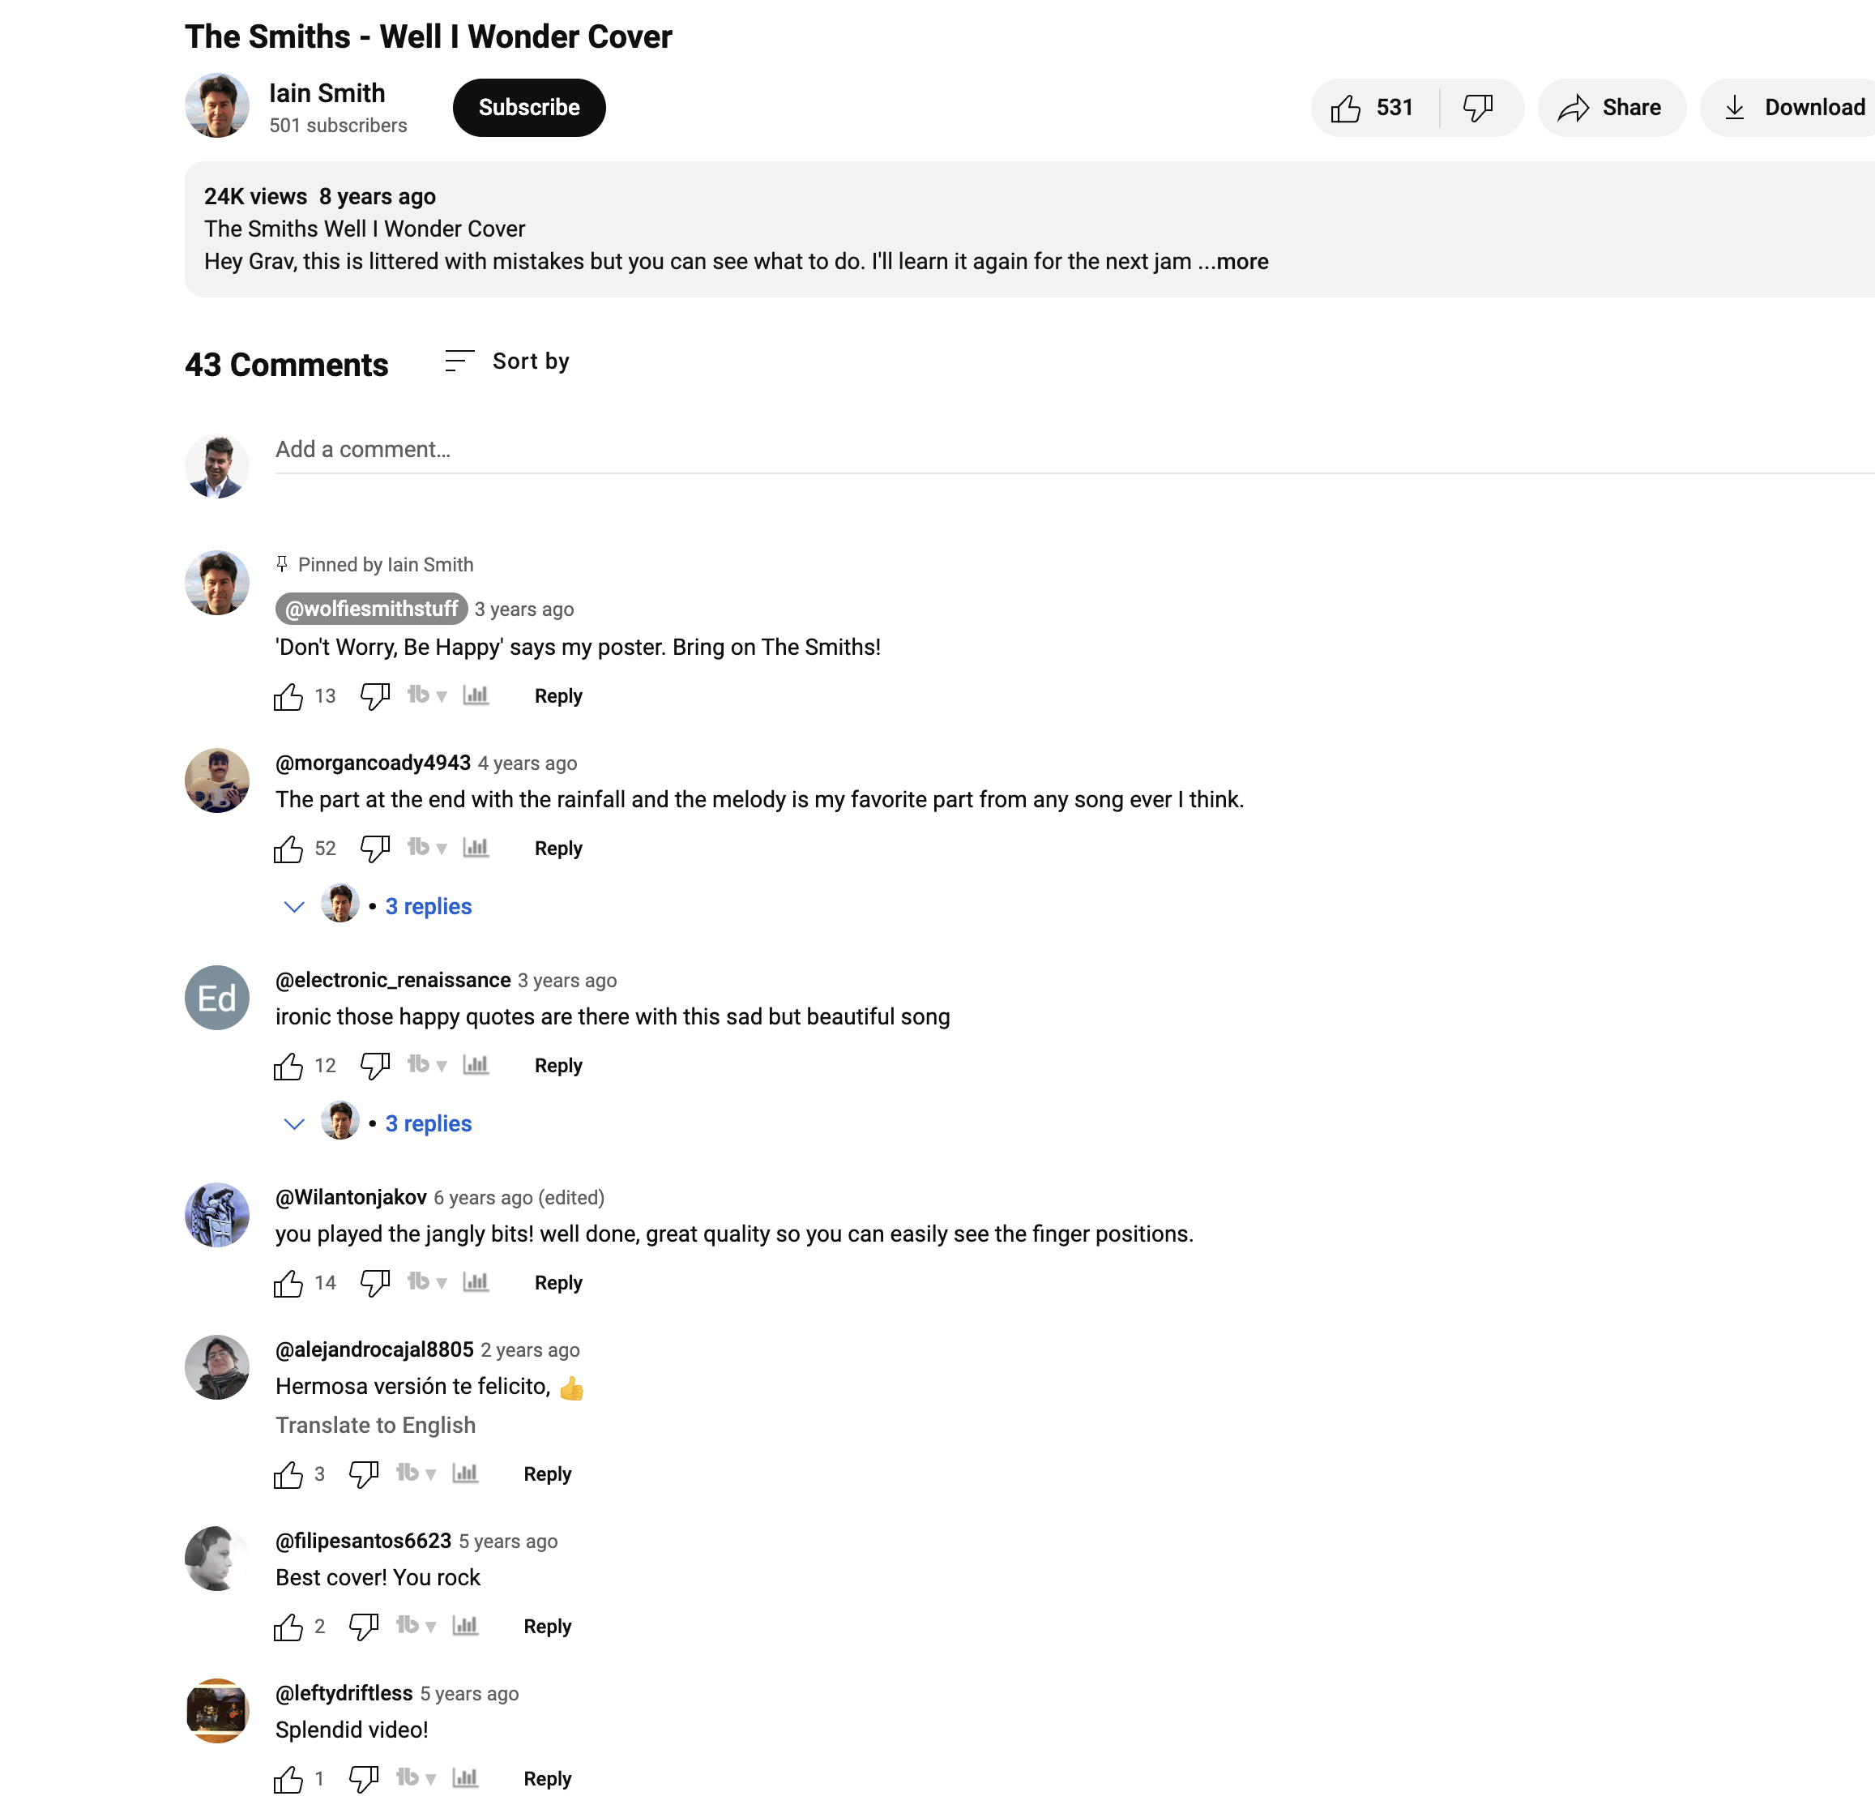The height and width of the screenshot is (1809, 1875).
Task: Reply to the @Wilantonjakov comment
Action: click(x=557, y=1283)
